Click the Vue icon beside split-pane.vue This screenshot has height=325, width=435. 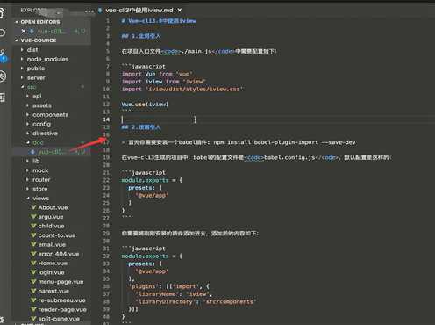point(33,319)
